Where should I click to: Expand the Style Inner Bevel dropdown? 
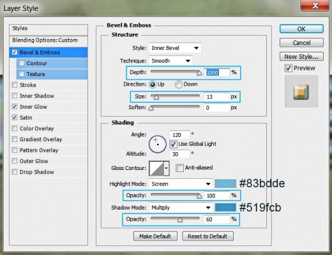tap(175, 48)
